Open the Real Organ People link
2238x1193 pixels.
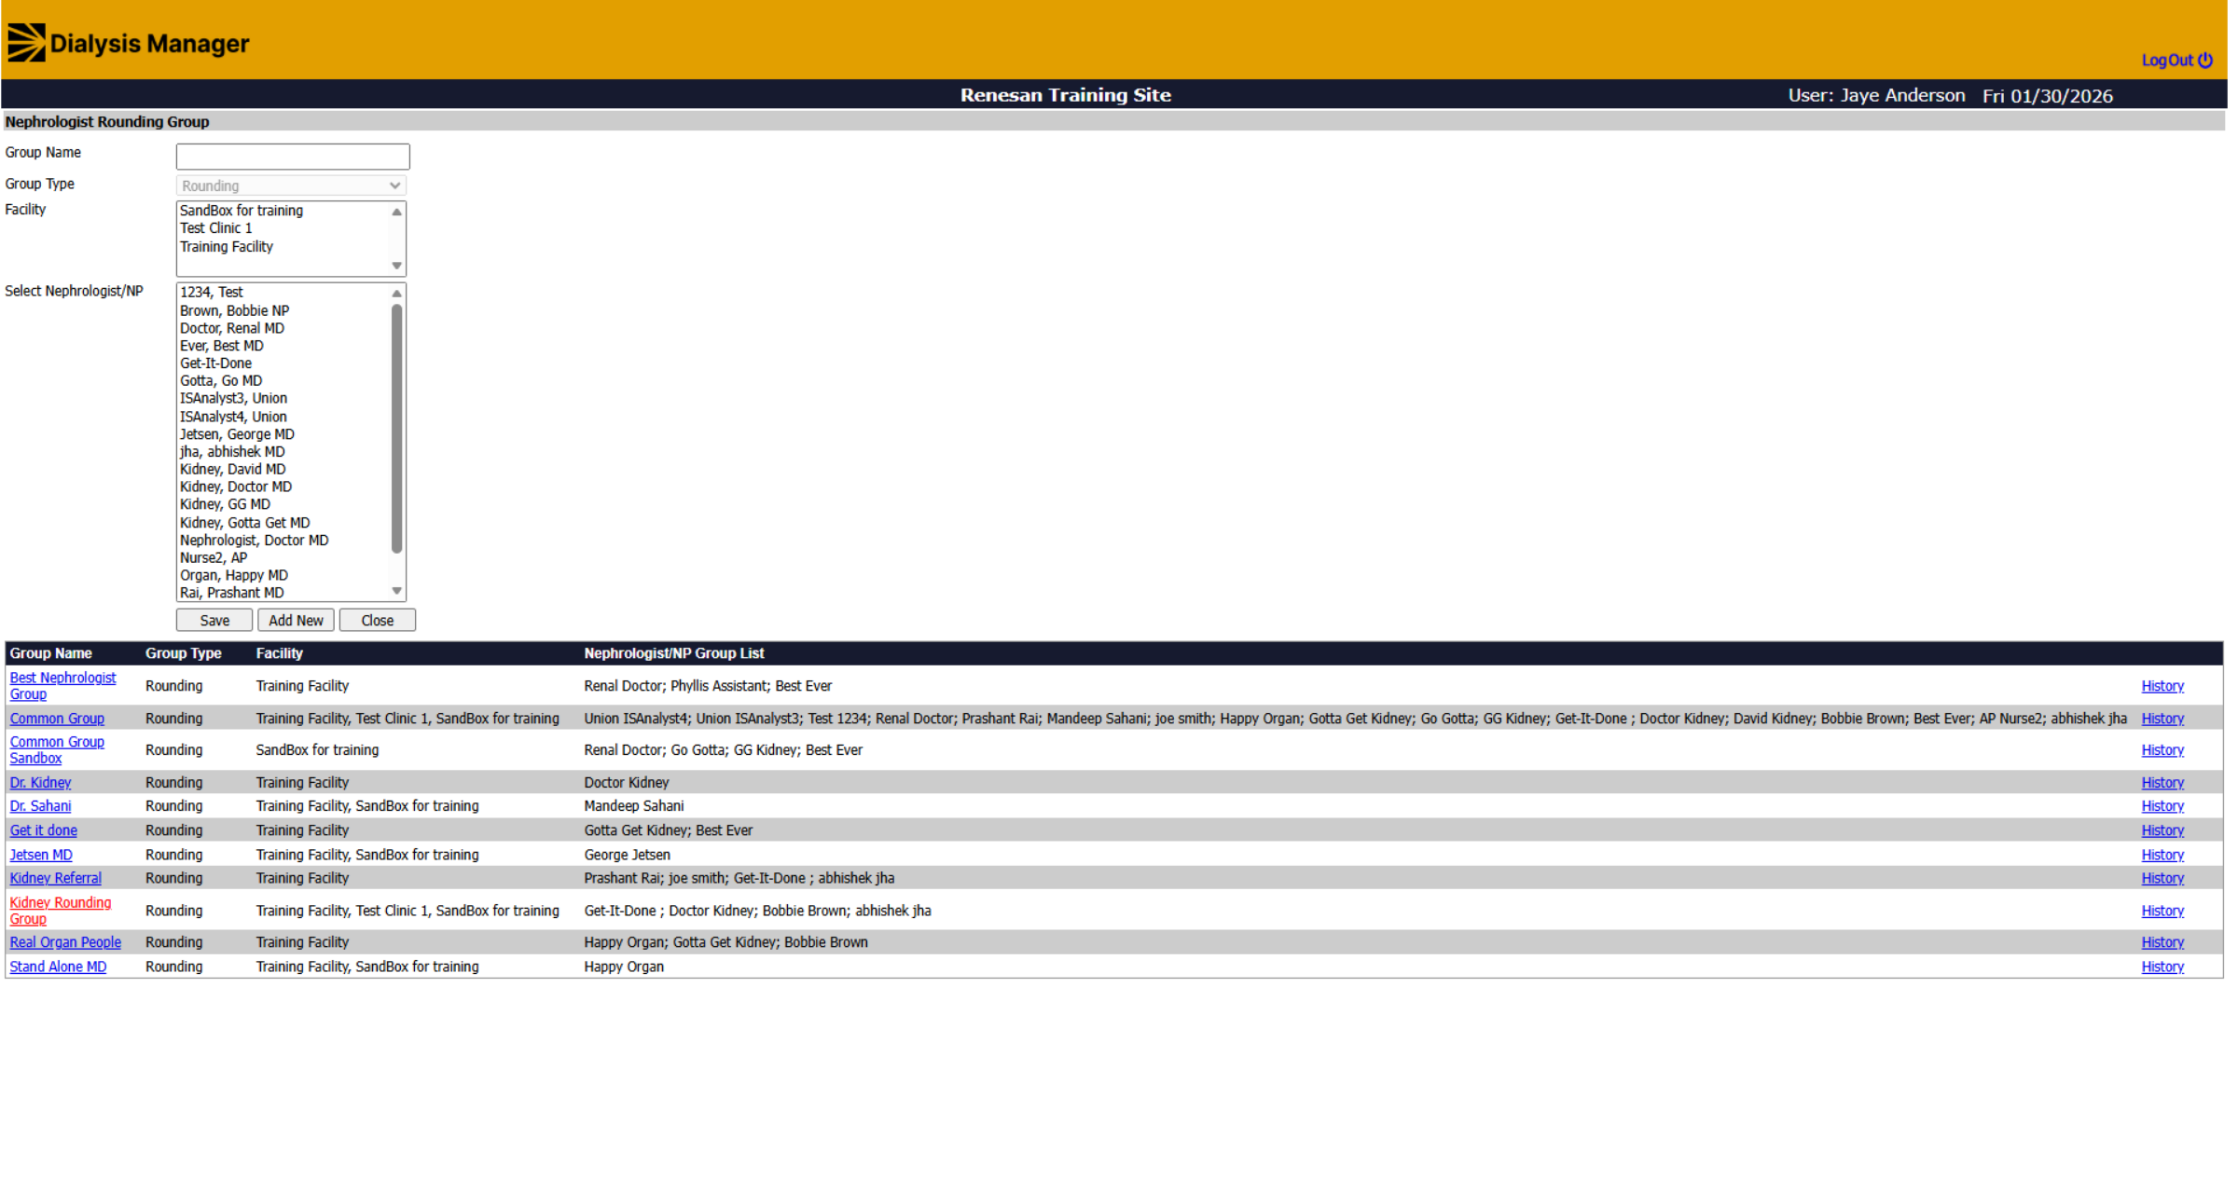click(x=65, y=942)
